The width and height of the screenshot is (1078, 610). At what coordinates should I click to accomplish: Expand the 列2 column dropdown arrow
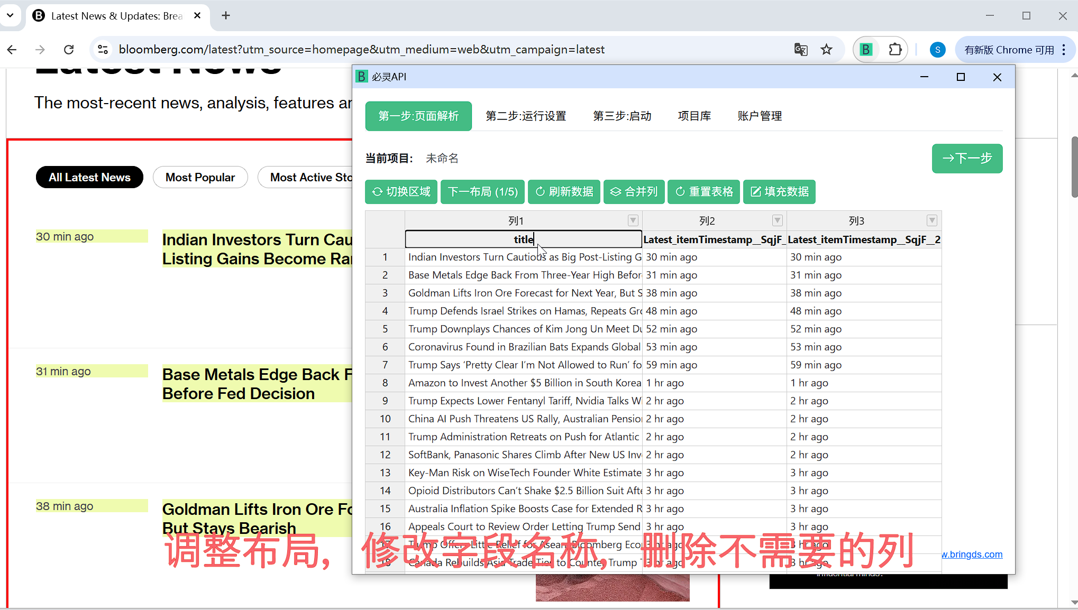tap(777, 220)
